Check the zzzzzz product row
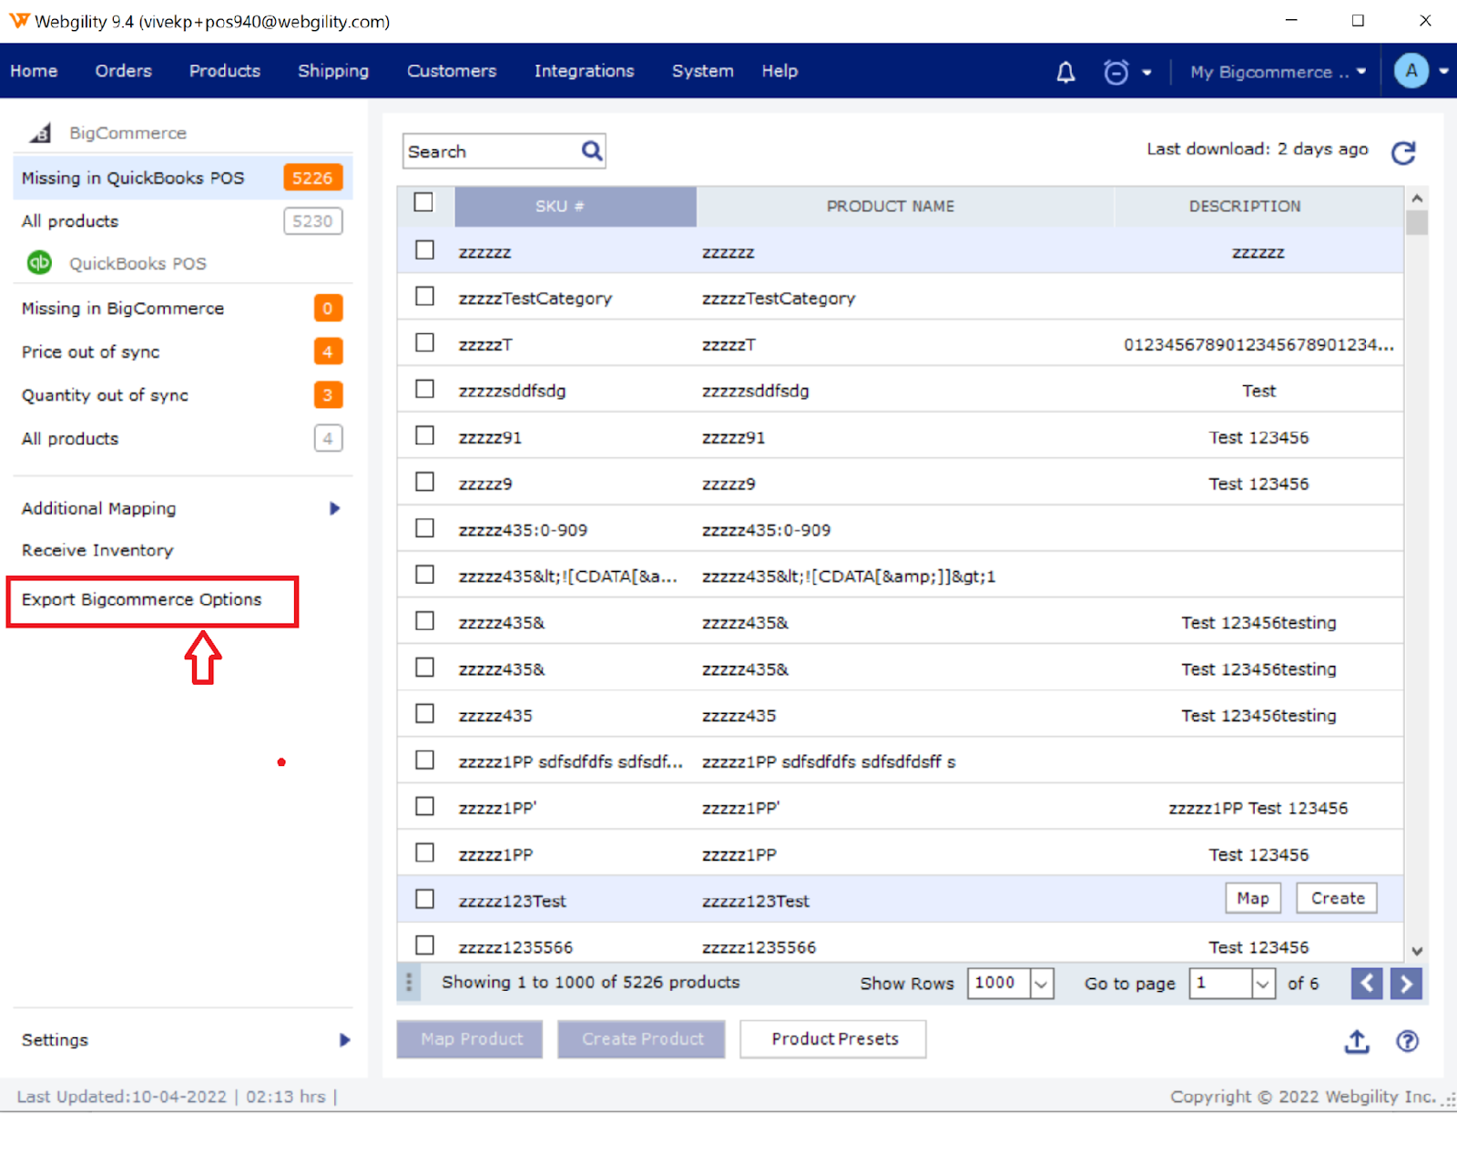The height and width of the screenshot is (1153, 1457). click(x=424, y=250)
